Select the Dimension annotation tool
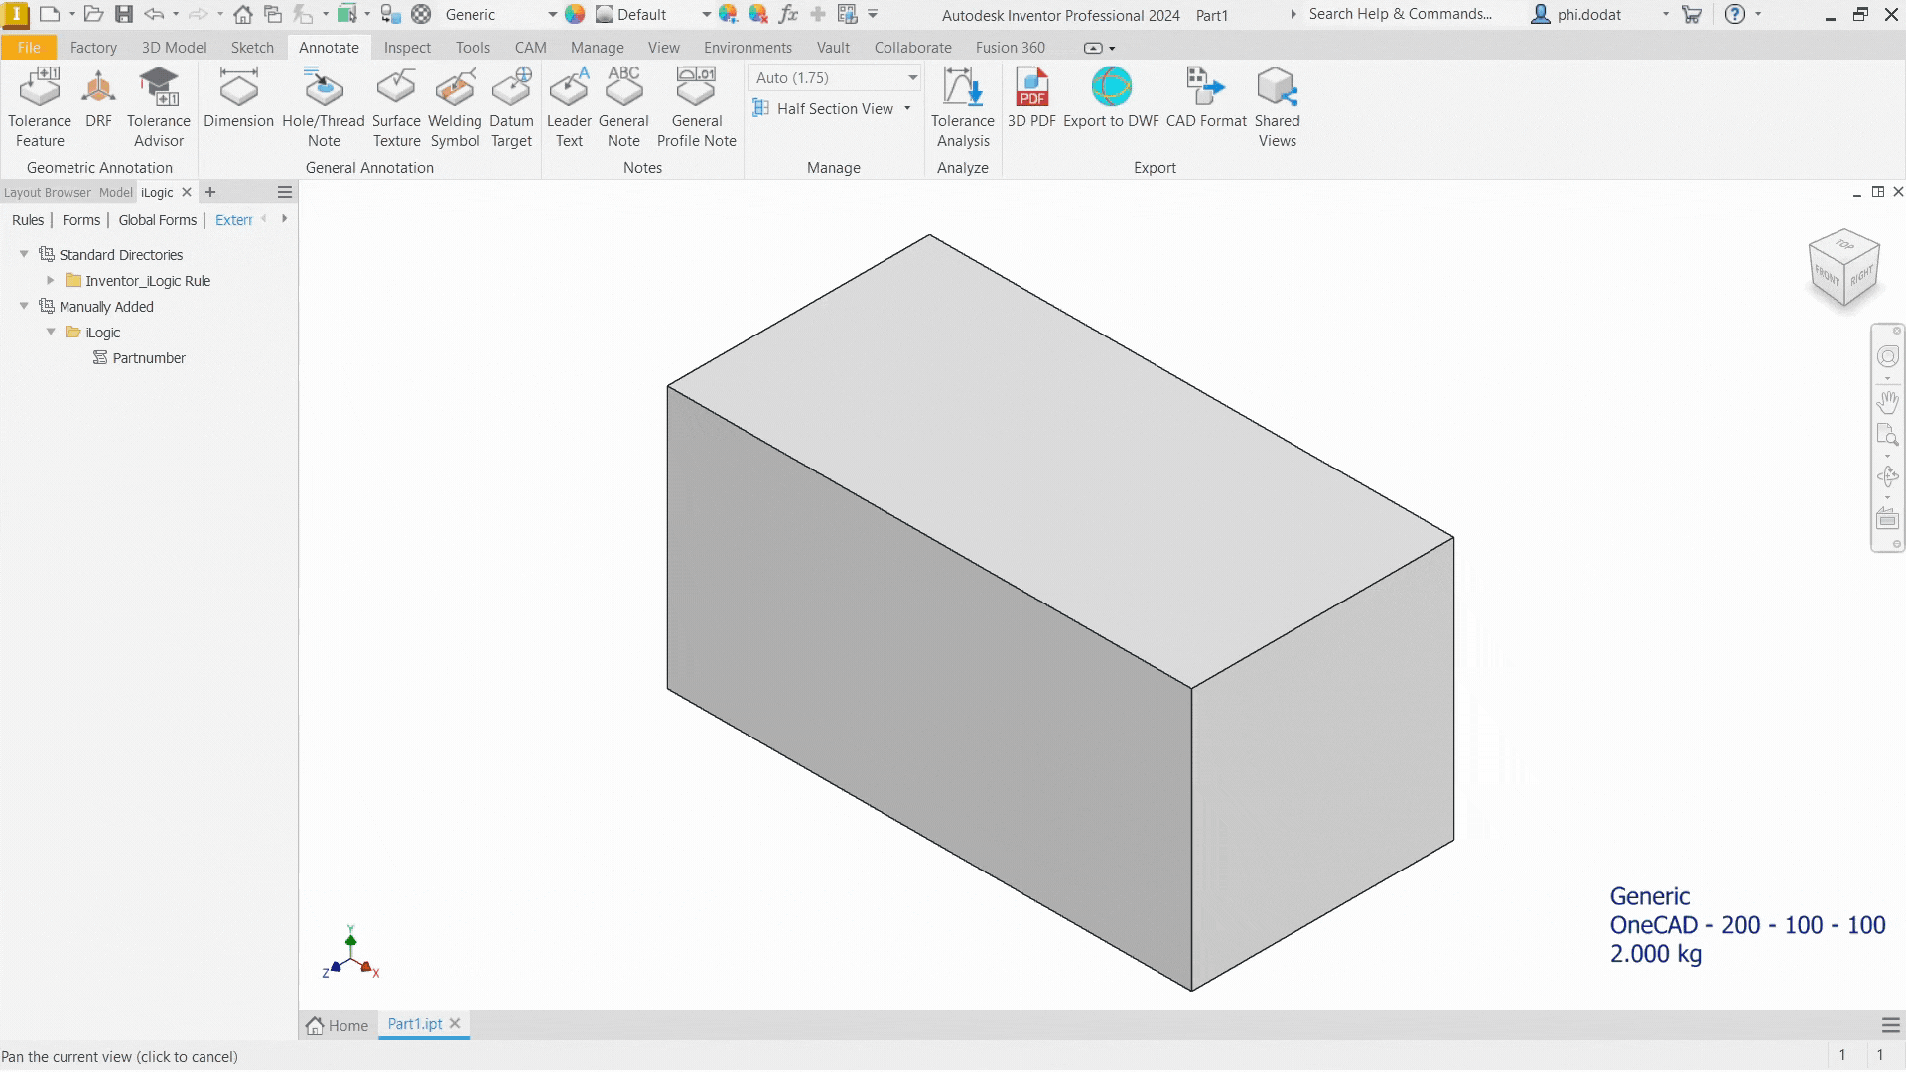1906x1072 pixels. click(x=238, y=97)
